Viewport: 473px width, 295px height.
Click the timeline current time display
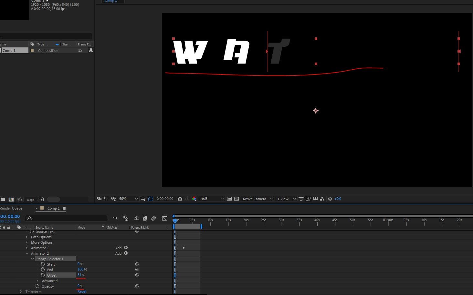click(10, 216)
